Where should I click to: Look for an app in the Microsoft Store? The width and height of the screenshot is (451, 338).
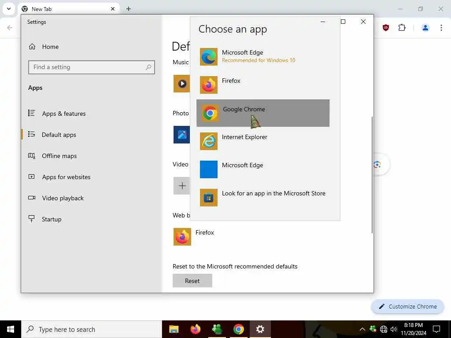tap(263, 198)
